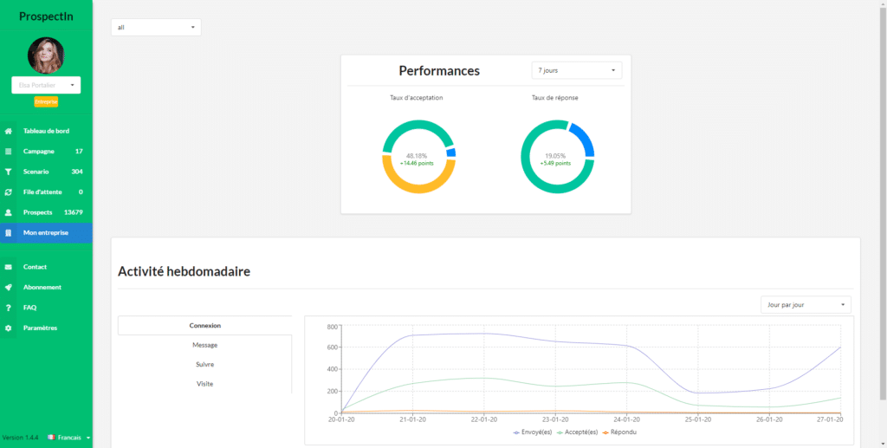This screenshot has width=887, height=448.
Task: Click the ProspectIn logo title
Action: [x=46, y=16]
